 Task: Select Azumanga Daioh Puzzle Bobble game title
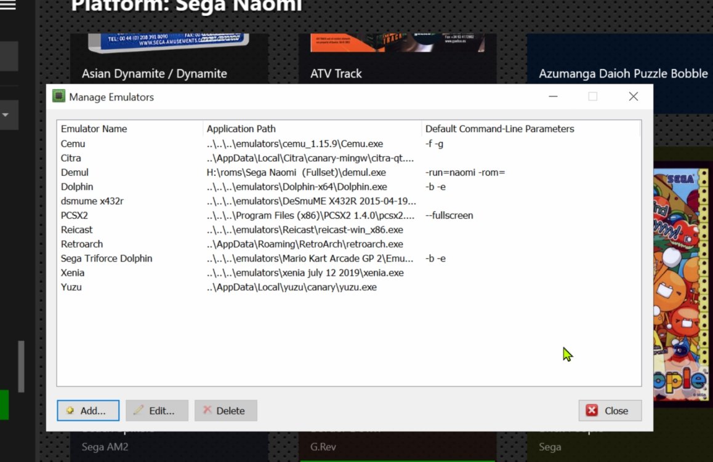pos(624,74)
